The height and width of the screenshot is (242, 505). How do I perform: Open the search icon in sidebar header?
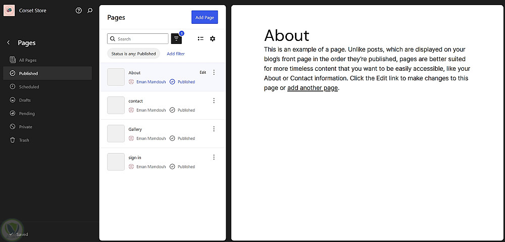coord(90,11)
